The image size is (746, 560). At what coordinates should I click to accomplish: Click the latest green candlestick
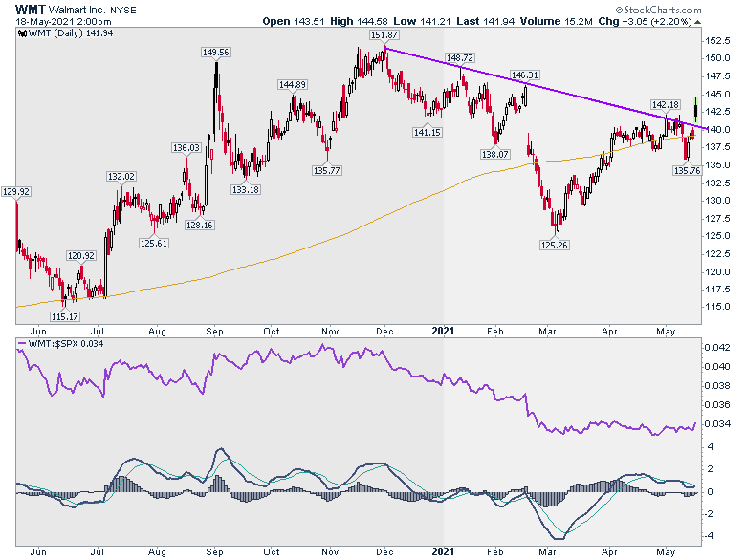[x=696, y=109]
